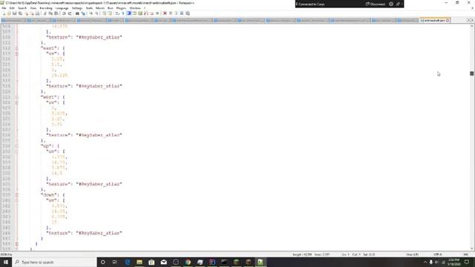Screen dimensions: 475x267
Task: Click the Cut toolbar icon
Action: point(45,13)
